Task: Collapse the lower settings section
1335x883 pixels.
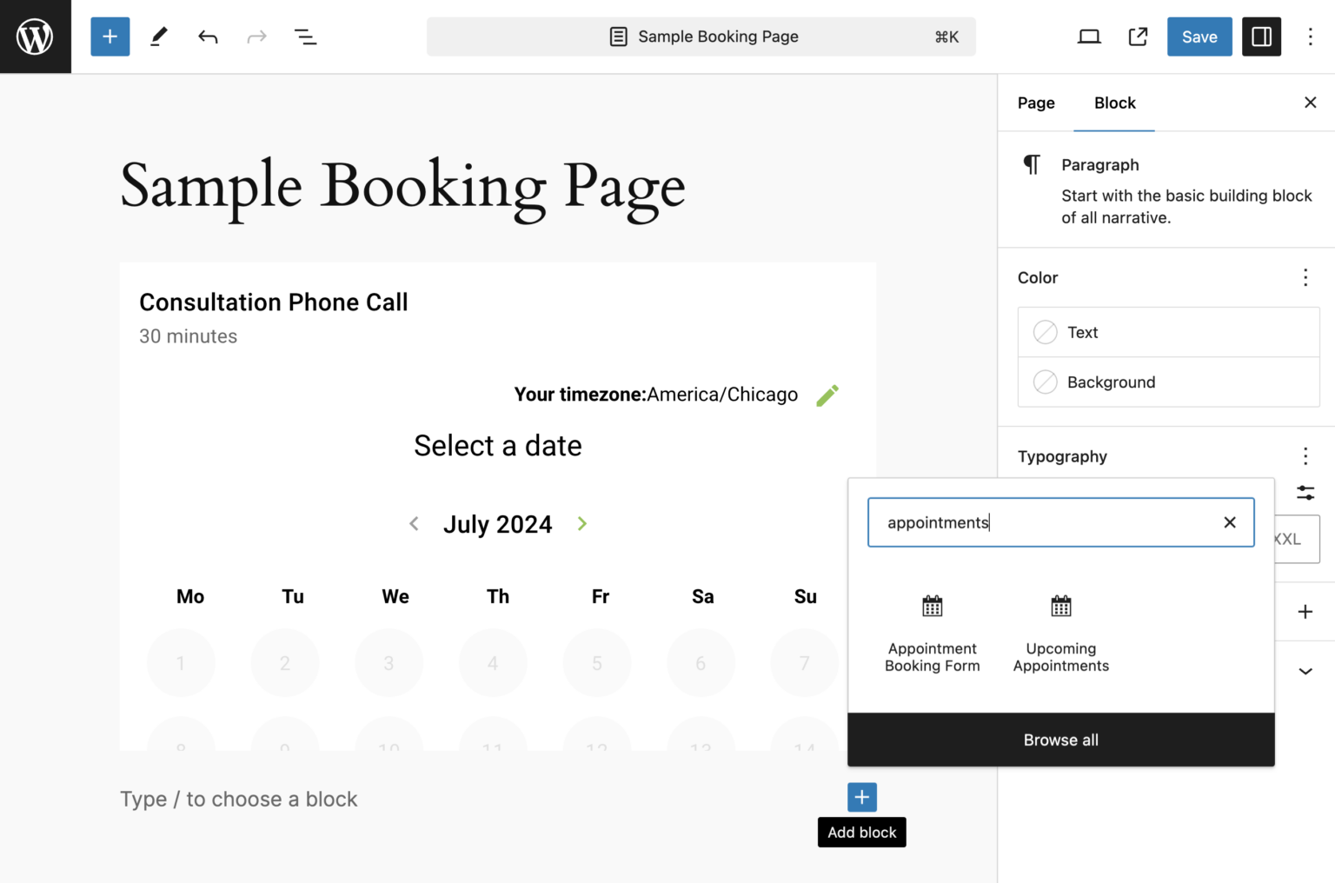Action: coord(1305,671)
